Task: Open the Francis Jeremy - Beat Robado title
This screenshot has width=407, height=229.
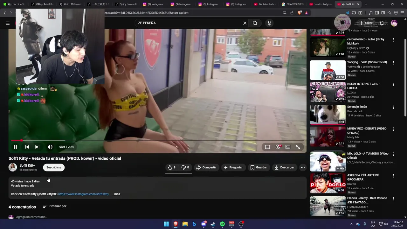Action: tap(367, 200)
